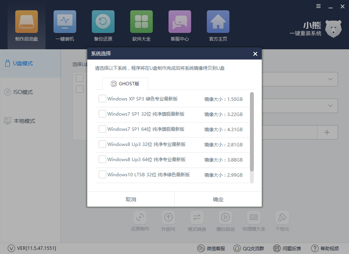Click the version icon in status bar
Image resolution: width=349 pixels, height=254 pixels.
pos(11,248)
